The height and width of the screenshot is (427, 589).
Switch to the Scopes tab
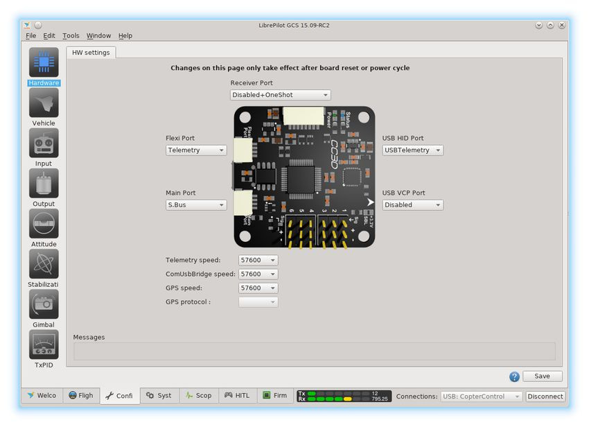(199, 395)
